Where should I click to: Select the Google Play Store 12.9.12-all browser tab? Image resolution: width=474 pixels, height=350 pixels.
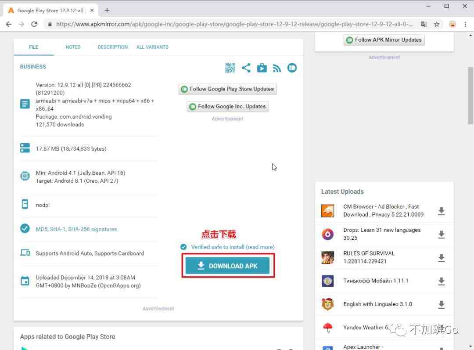(50, 10)
